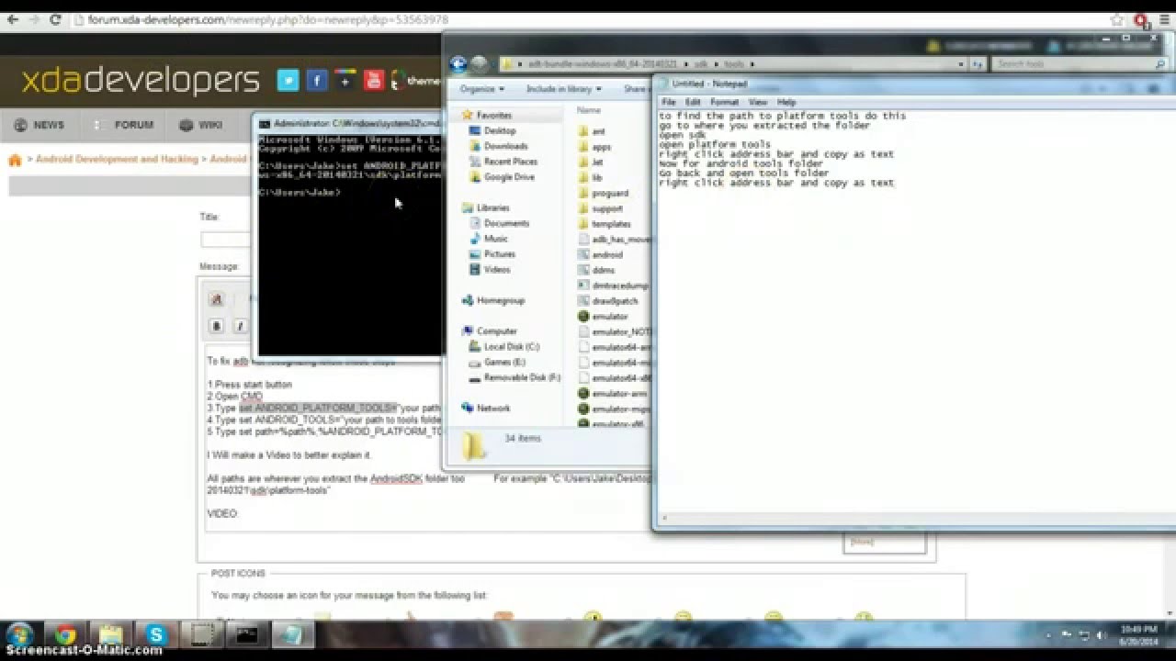Image resolution: width=1176 pixels, height=661 pixels.
Task: Select Music library
Action: pyautogui.click(x=488, y=239)
